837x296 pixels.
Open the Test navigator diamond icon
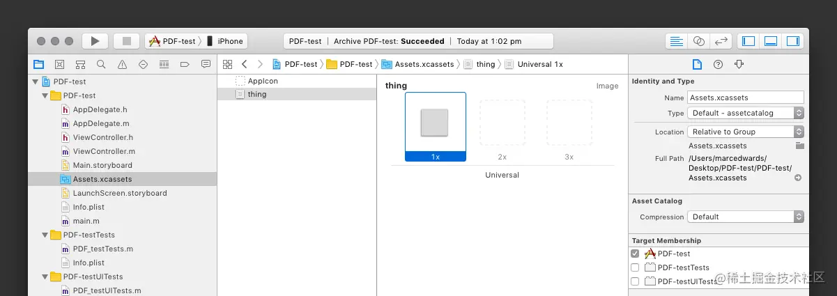click(144, 64)
